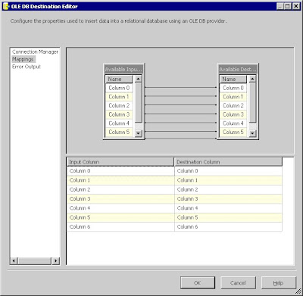Viewport: 303px width, 296px height.
Task: Click Destination Column cell Column 6 in grid
Action: [228, 227]
